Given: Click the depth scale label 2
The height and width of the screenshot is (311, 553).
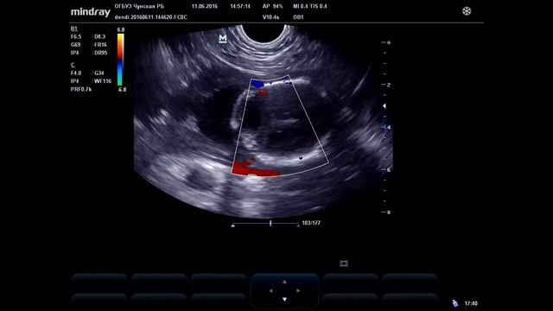Looking at the screenshot, I should point(389,85).
